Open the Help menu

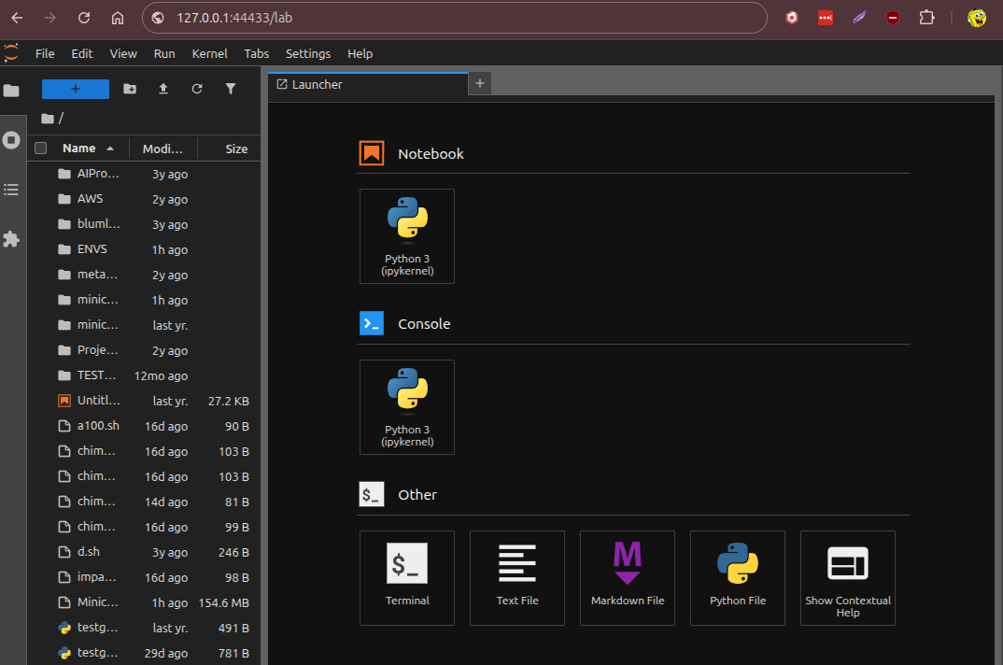tap(360, 54)
